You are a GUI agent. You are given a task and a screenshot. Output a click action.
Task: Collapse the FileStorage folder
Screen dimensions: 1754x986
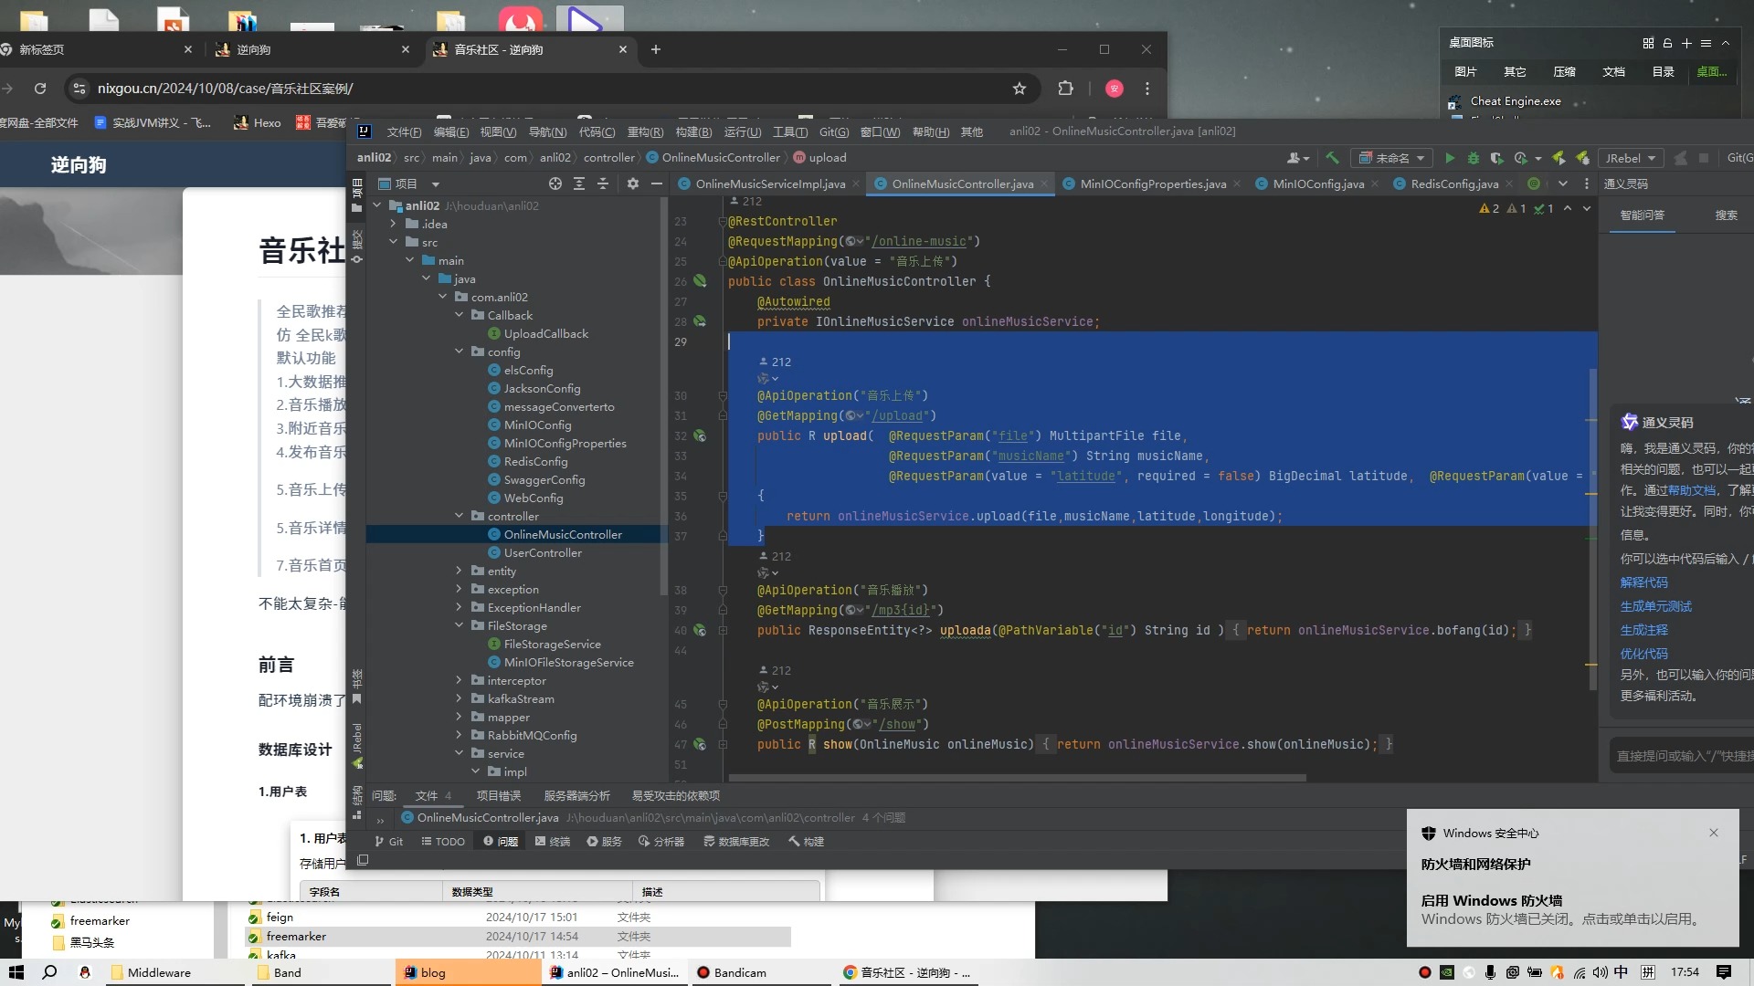460,625
